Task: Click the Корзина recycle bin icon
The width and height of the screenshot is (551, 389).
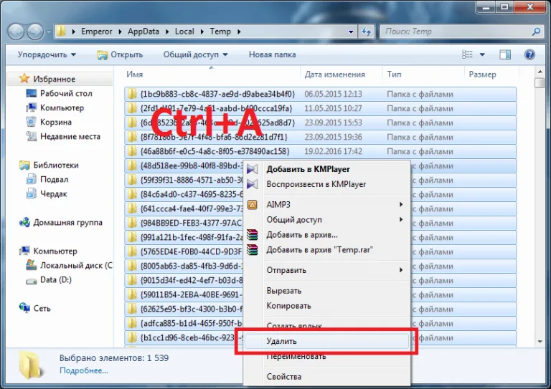Action: tap(31, 122)
